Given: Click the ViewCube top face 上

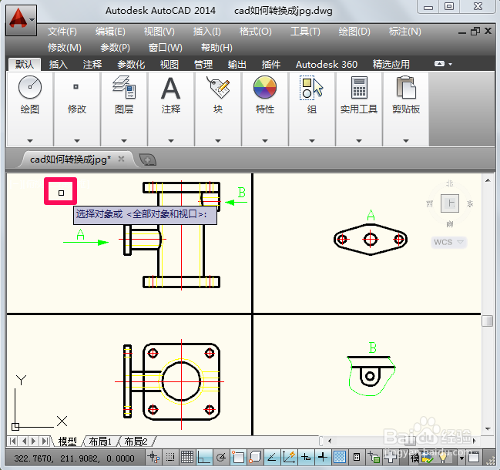Looking at the screenshot, I should coord(450,203).
